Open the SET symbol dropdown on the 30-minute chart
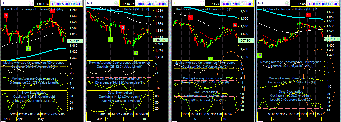The width and height of the screenshot is (341, 122). (202, 3)
